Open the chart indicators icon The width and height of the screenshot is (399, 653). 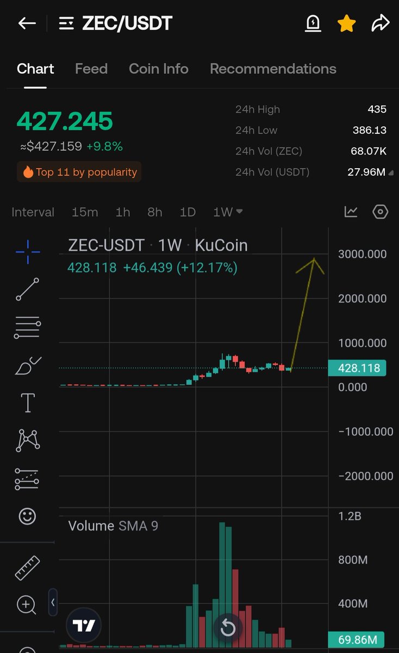(x=351, y=212)
